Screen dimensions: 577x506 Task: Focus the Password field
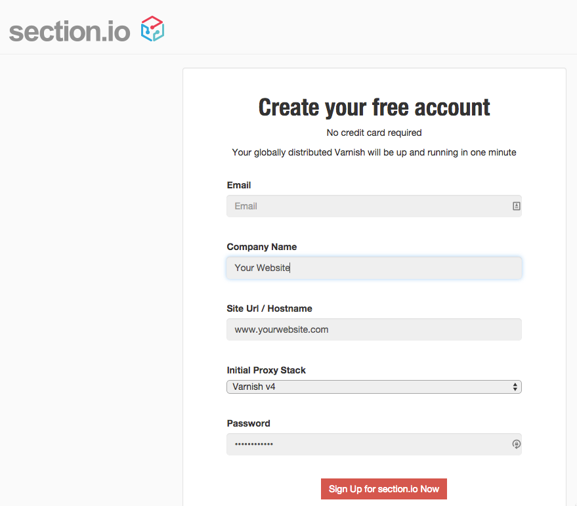368,444
